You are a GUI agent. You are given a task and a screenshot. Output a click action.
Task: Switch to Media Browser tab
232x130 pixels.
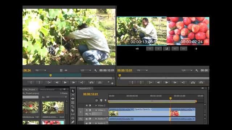tap(47, 90)
